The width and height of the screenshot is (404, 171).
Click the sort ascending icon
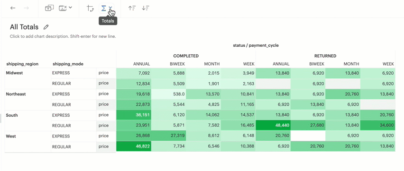click(x=132, y=8)
